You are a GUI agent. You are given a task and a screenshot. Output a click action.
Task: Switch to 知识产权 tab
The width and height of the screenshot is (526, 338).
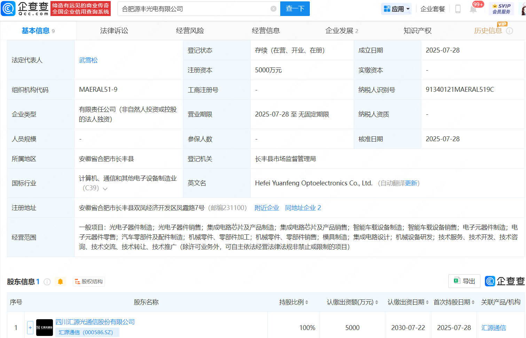click(417, 31)
